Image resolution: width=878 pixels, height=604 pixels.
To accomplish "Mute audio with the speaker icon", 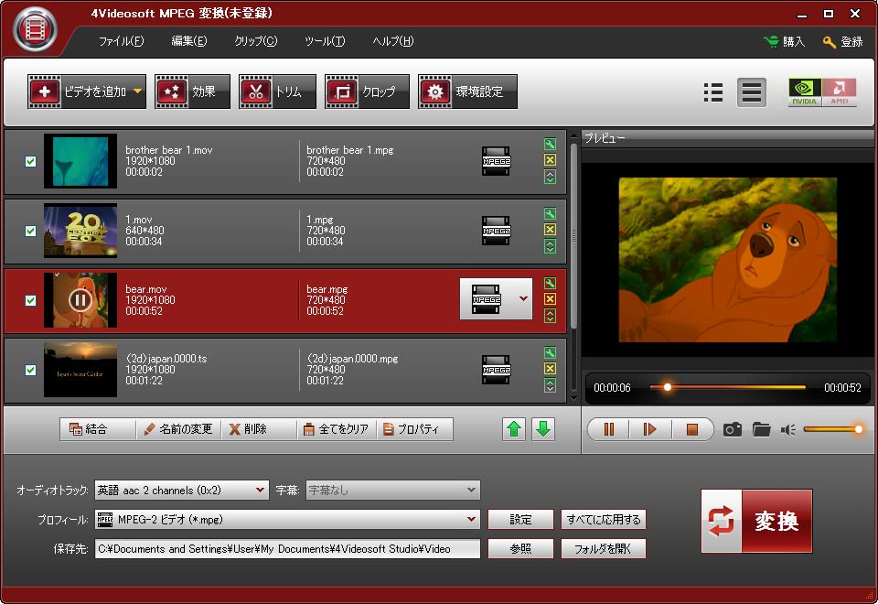I will coord(788,429).
